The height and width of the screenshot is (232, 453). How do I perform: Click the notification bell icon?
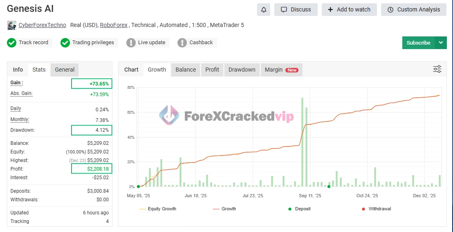pos(263,9)
